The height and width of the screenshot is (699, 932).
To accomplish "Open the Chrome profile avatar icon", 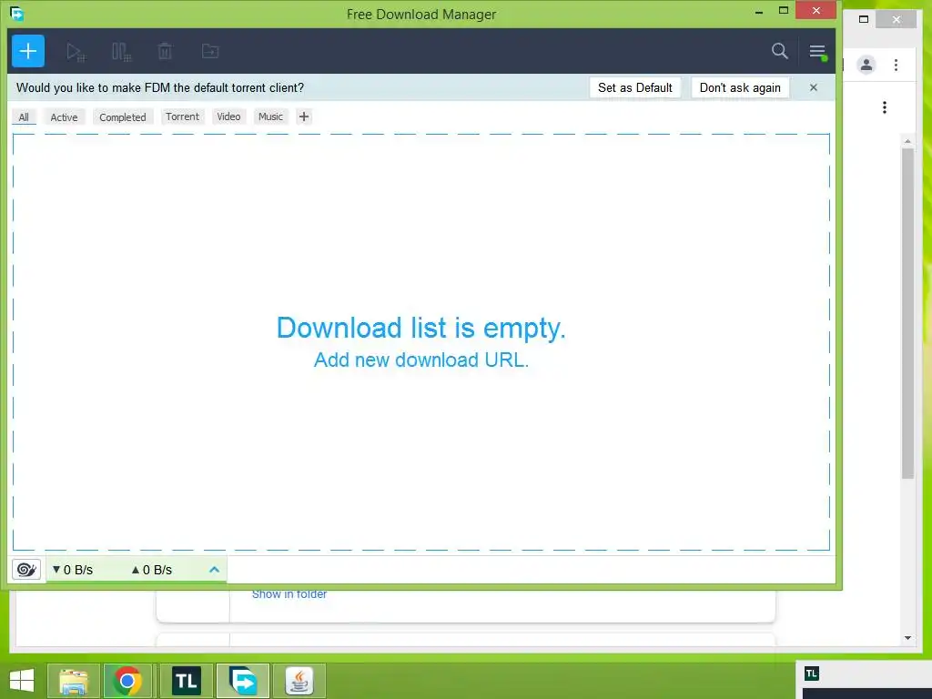I will 866,65.
